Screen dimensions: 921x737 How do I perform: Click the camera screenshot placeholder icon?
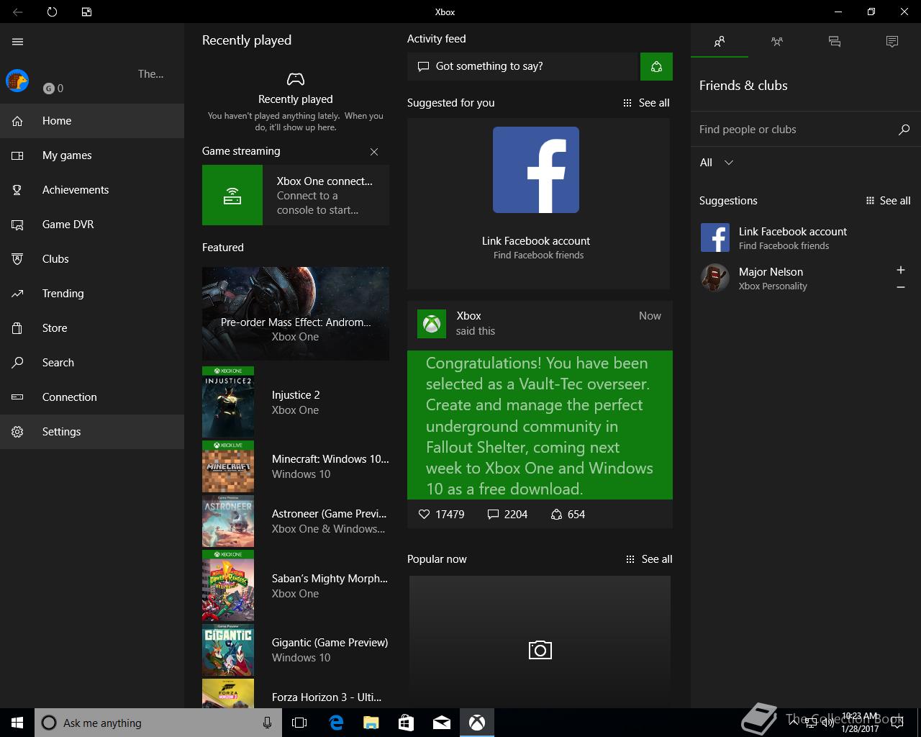pos(540,650)
